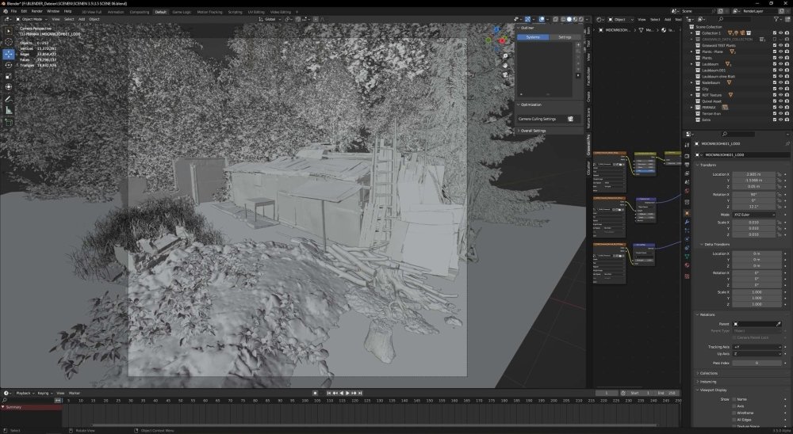Activate the Scale tool in the toolbar
The height and width of the screenshot is (434, 793).
(9, 76)
